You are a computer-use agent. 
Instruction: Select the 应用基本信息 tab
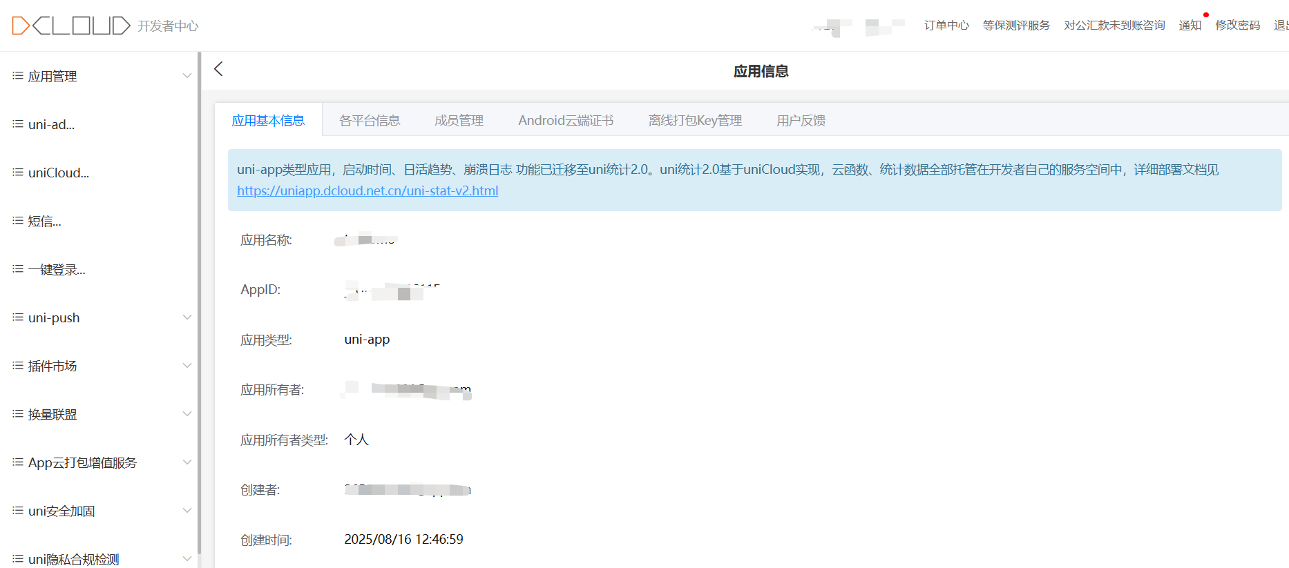(x=268, y=120)
